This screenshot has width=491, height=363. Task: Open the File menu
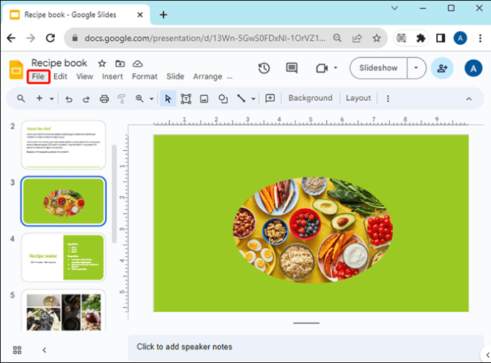(38, 77)
